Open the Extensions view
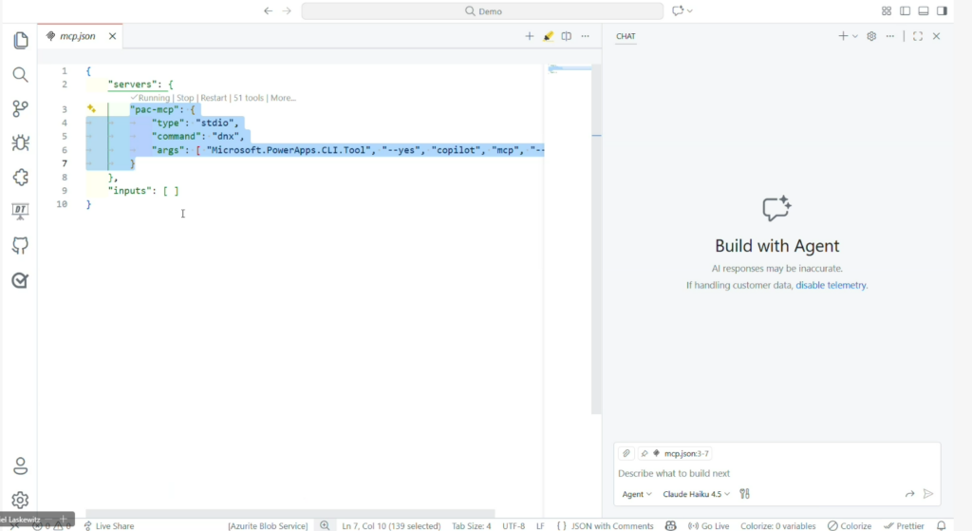Image resolution: width=972 pixels, height=531 pixels. (x=20, y=177)
